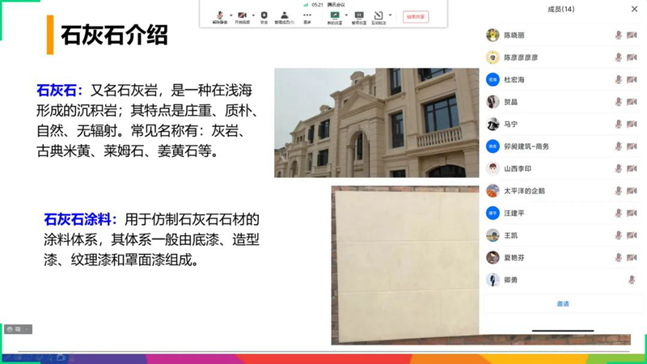
Task: Click microphone icon for 御勇
Action: (x=632, y=280)
